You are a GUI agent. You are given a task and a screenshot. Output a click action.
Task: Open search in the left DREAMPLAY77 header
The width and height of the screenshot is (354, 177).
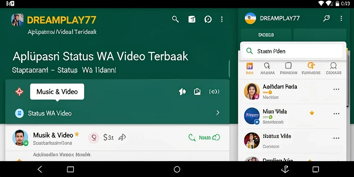click(x=175, y=19)
